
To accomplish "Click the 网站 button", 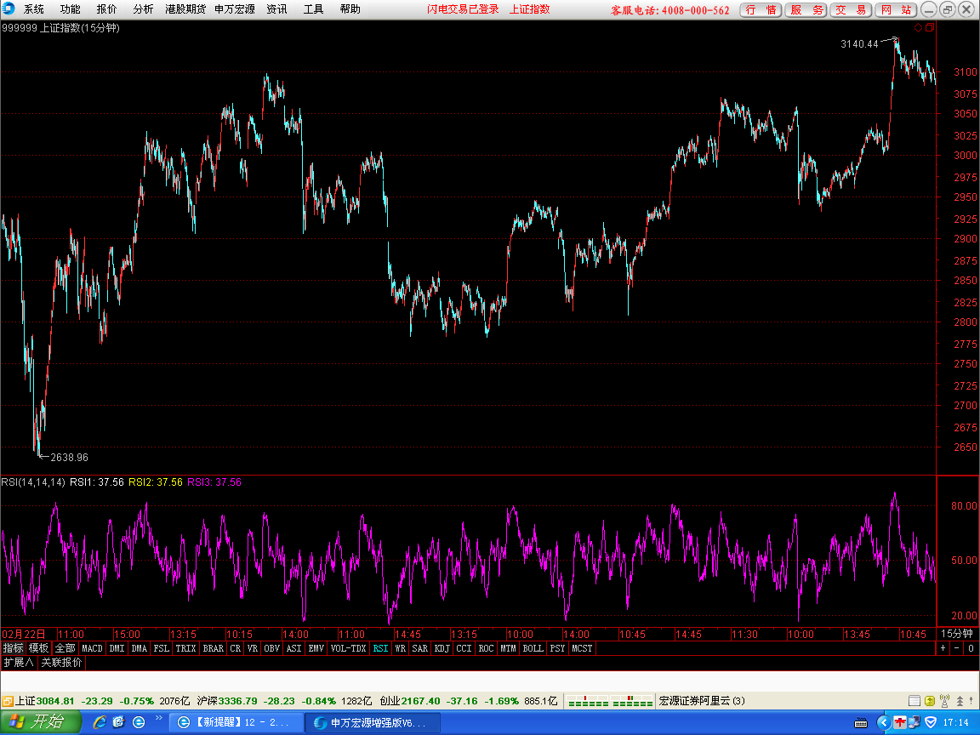I will (896, 10).
